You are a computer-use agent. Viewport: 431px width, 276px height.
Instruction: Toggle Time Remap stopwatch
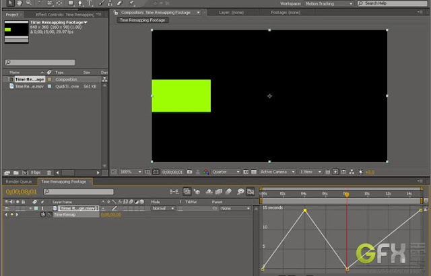coord(43,215)
